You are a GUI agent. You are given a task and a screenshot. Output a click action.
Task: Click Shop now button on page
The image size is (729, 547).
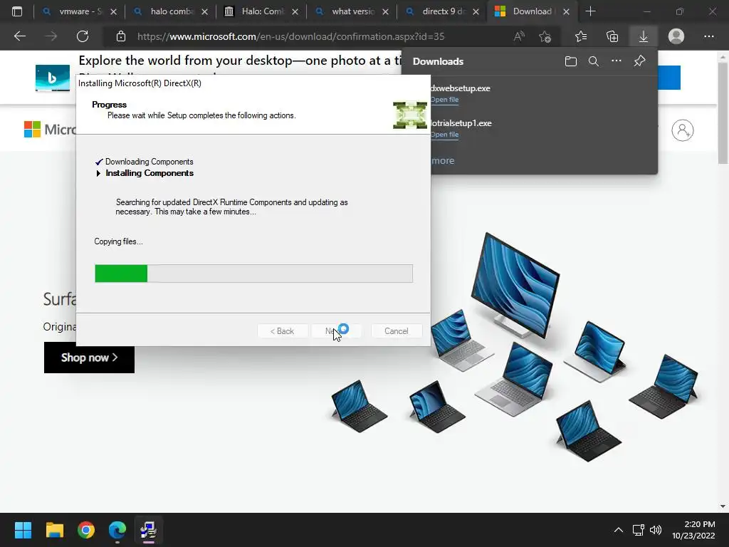tap(89, 358)
